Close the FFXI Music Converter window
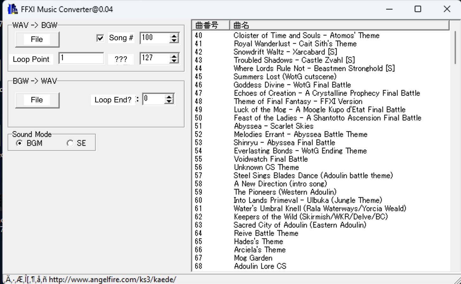The image size is (461, 284). tap(447, 9)
